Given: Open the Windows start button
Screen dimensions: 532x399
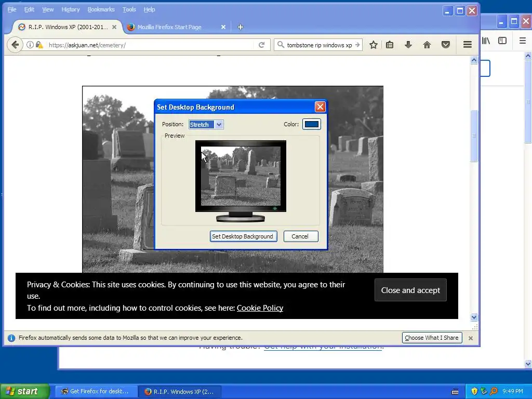Looking at the screenshot, I should (x=24, y=391).
